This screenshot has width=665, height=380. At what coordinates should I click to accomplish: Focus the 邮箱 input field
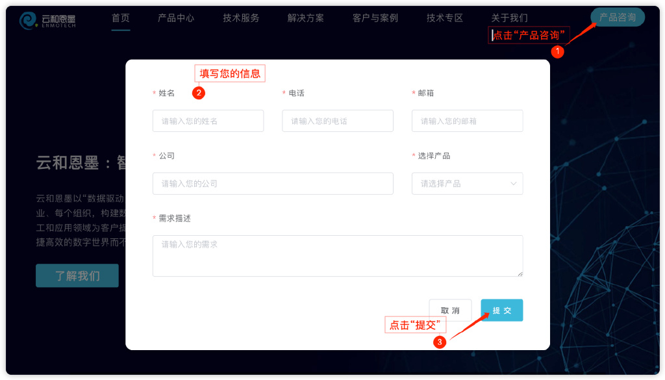[x=467, y=121]
